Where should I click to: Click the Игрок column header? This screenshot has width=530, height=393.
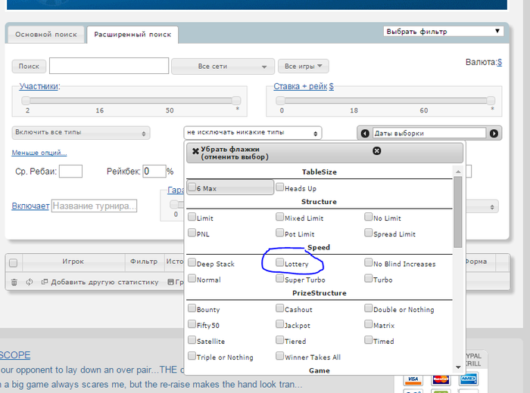[73, 261]
